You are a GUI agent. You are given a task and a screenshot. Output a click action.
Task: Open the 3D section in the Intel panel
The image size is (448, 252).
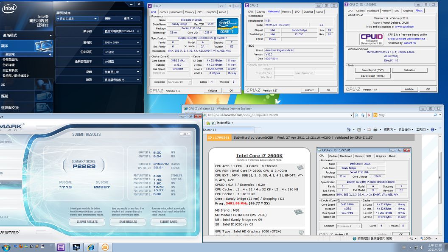[27, 84]
